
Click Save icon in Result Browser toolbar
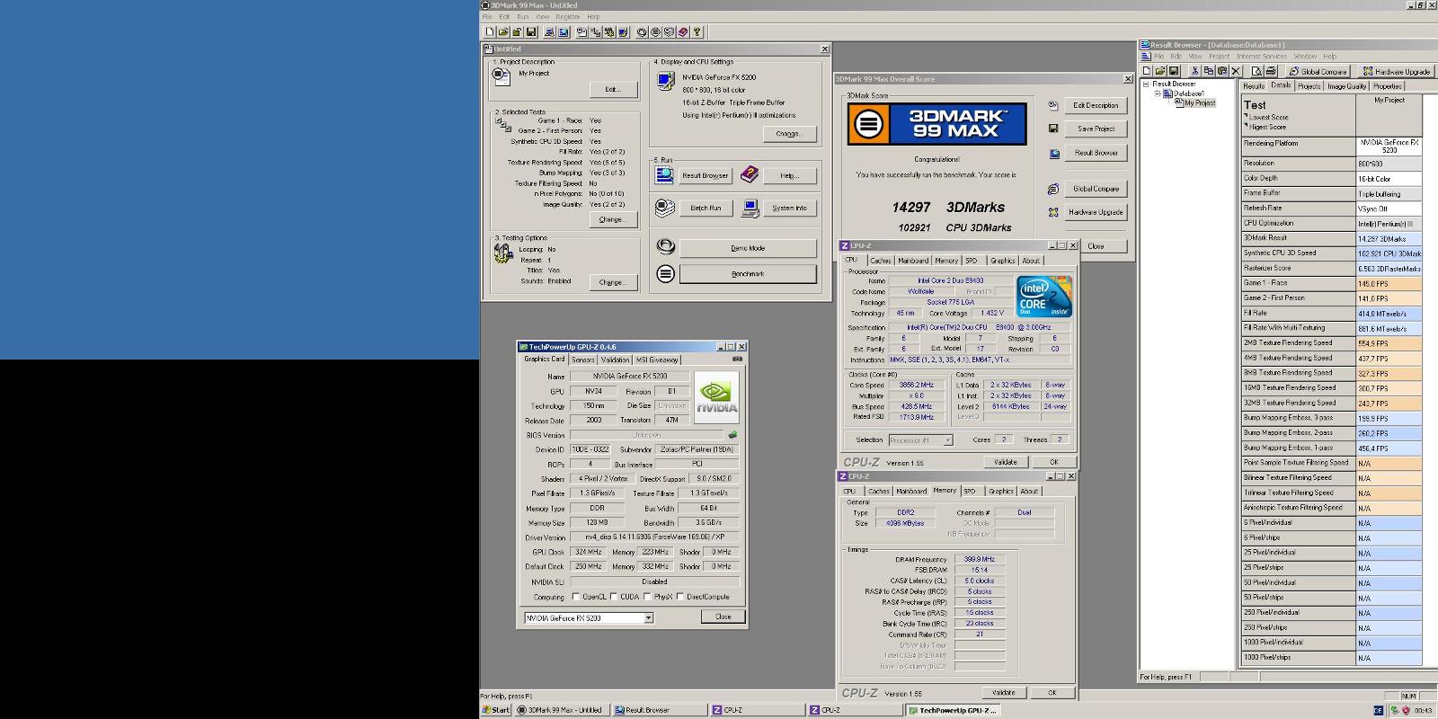pos(1174,71)
